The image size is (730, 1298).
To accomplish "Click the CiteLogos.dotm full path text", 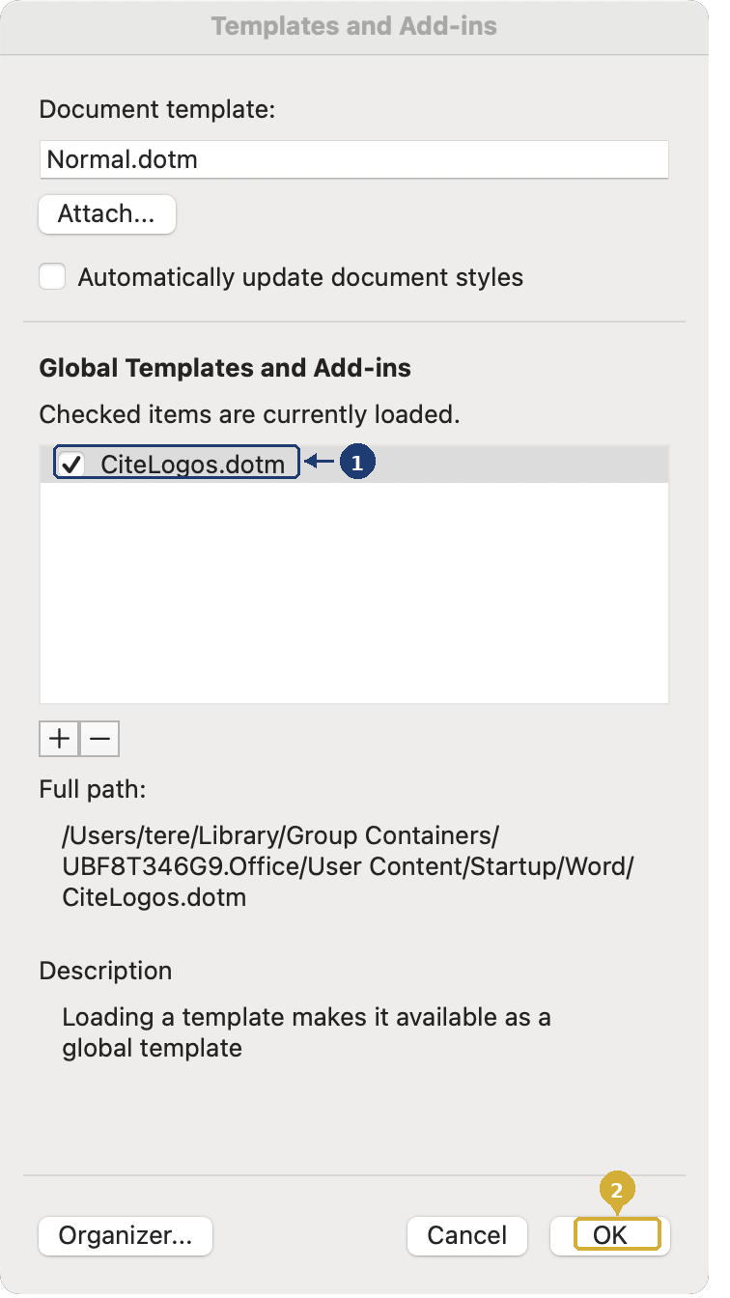I will point(348,866).
